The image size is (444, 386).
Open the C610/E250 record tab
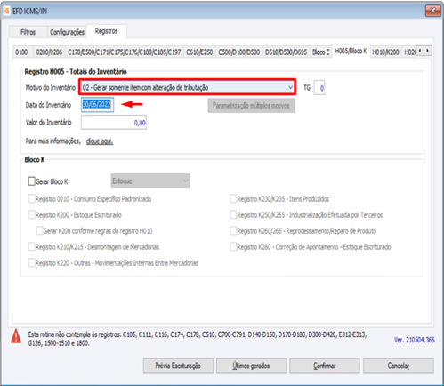point(199,52)
